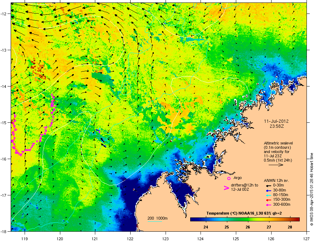Click the magenta Argo circle marker in legend

[x=229, y=178]
